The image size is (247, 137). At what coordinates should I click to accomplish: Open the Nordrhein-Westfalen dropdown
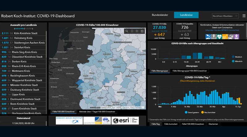(x=225, y=16)
